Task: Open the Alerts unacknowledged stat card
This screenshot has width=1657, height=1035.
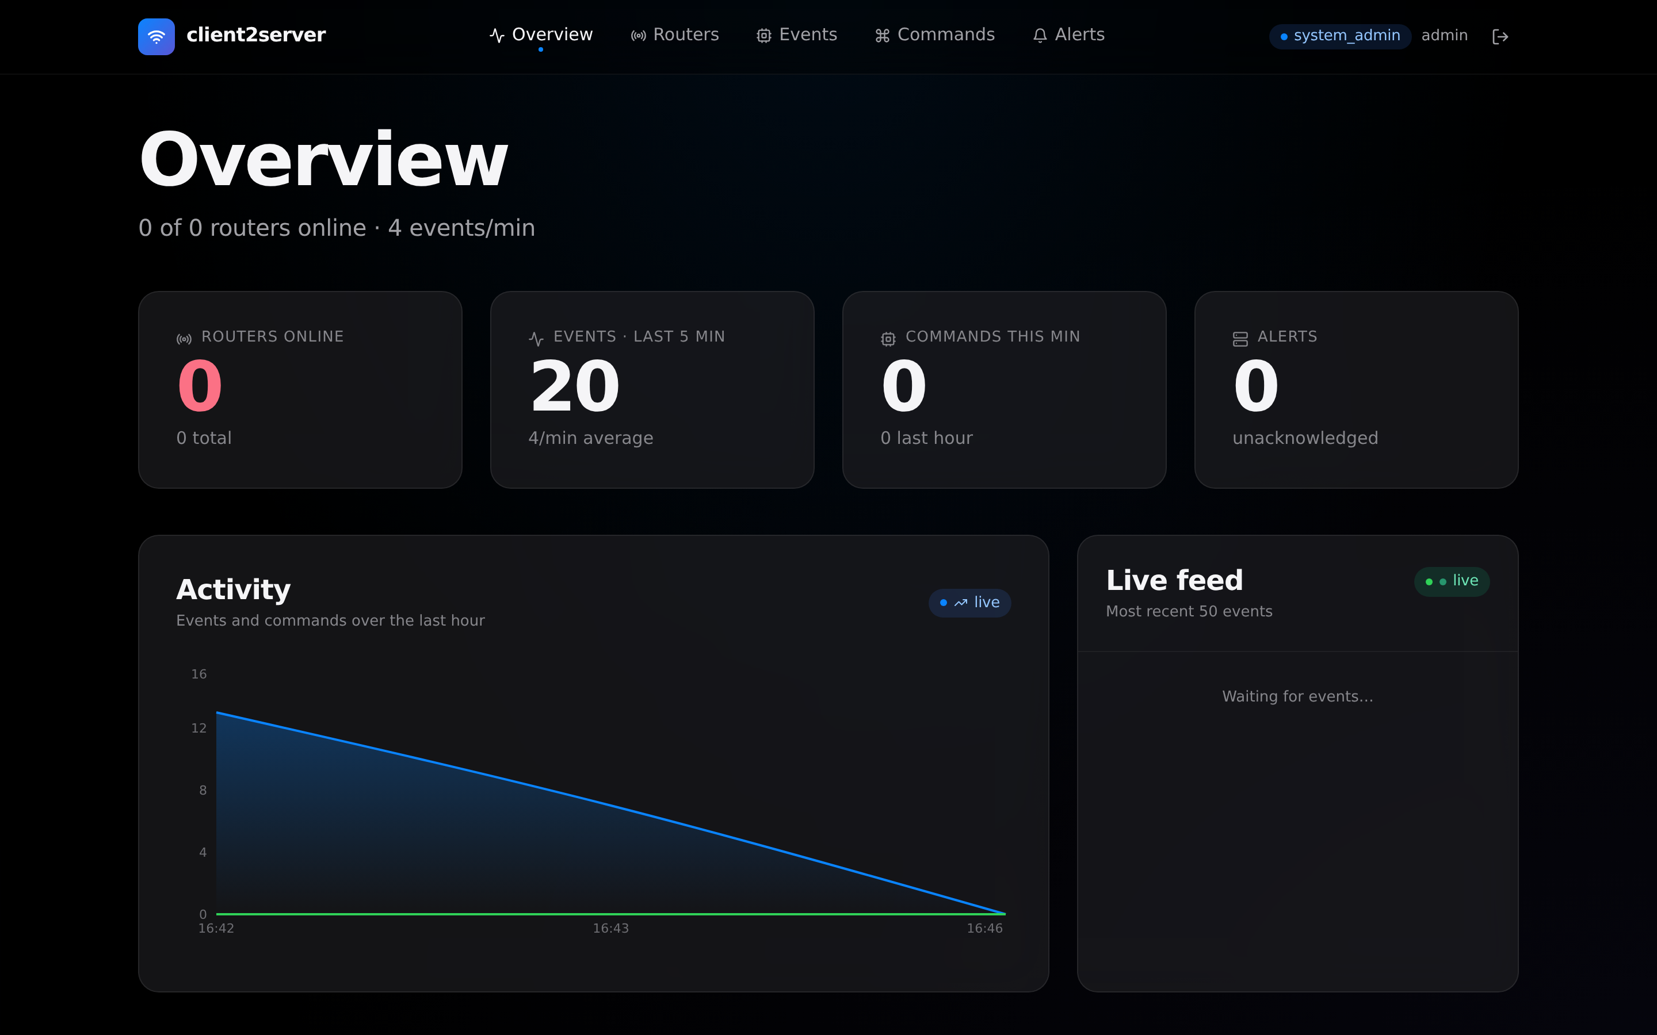Action: tap(1356, 389)
